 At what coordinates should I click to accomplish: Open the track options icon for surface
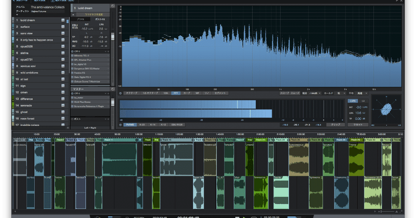pyautogui.click(x=63, y=27)
